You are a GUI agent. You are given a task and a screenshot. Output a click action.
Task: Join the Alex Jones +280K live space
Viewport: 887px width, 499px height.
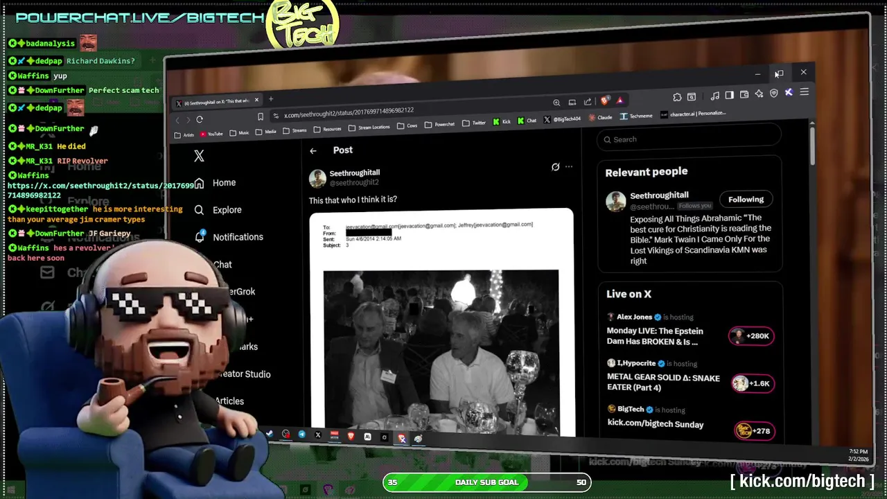point(750,336)
